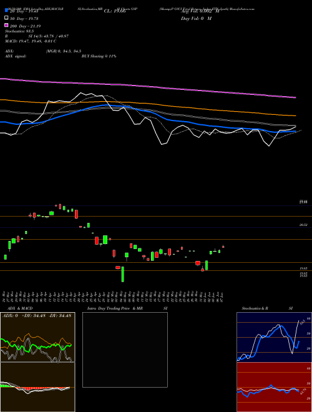Click the 'Avg Vol: 0.002 M' label

(x=200, y=11)
